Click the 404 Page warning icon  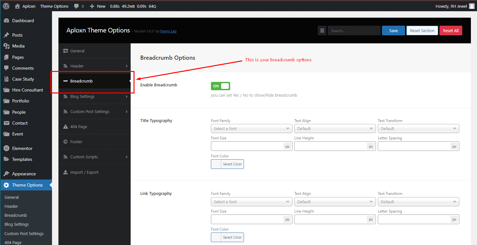(65, 127)
